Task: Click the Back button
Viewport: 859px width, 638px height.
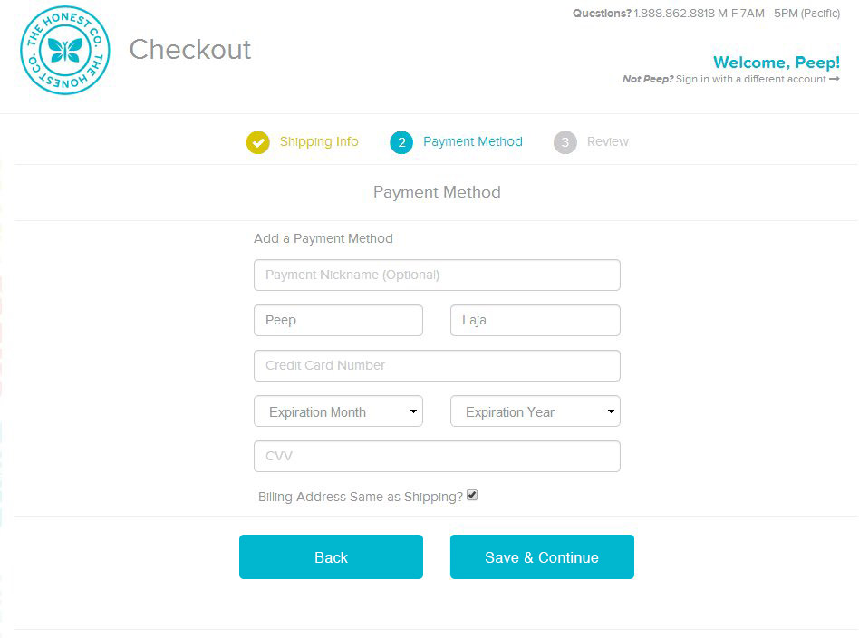Action: 331,556
